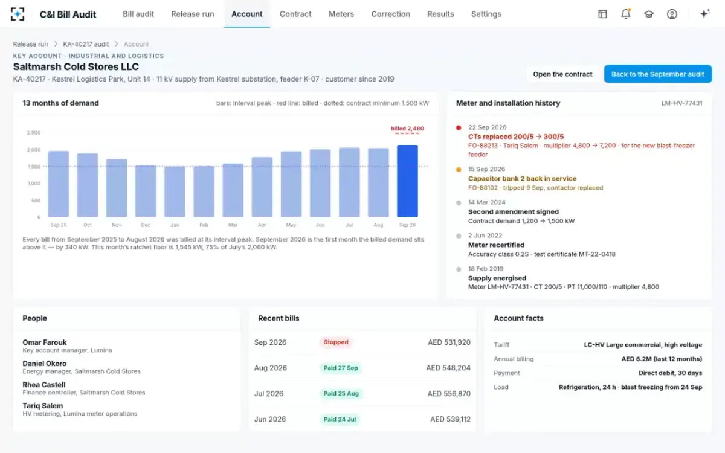The height and width of the screenshot is (453, 725).
Task: Click meter ID LM-HV-77431 in history header
Action: click(681, 103)
